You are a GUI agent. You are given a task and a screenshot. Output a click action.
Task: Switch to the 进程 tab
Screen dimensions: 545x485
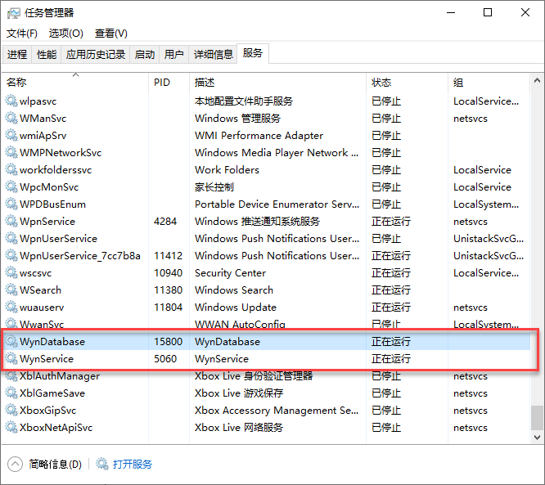pyautogui.click(x=17, y=55)
